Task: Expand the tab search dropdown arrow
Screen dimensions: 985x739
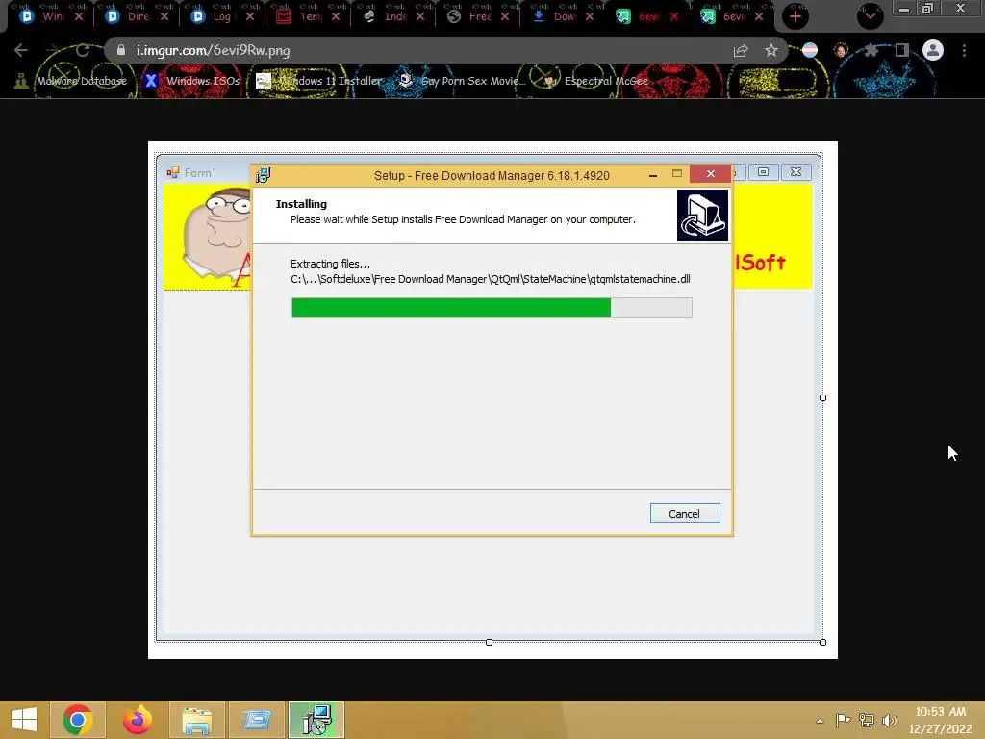Action: (870, 16)
